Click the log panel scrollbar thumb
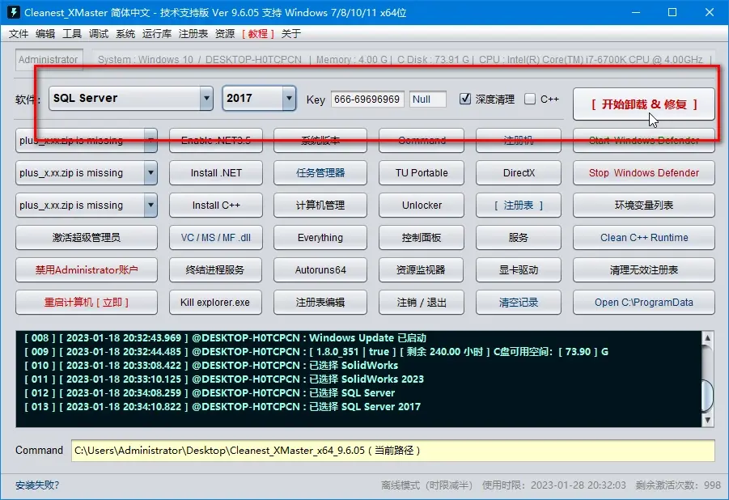Viewport: 729px width, 500px height. pyautogui.click(x=707, y=396)
